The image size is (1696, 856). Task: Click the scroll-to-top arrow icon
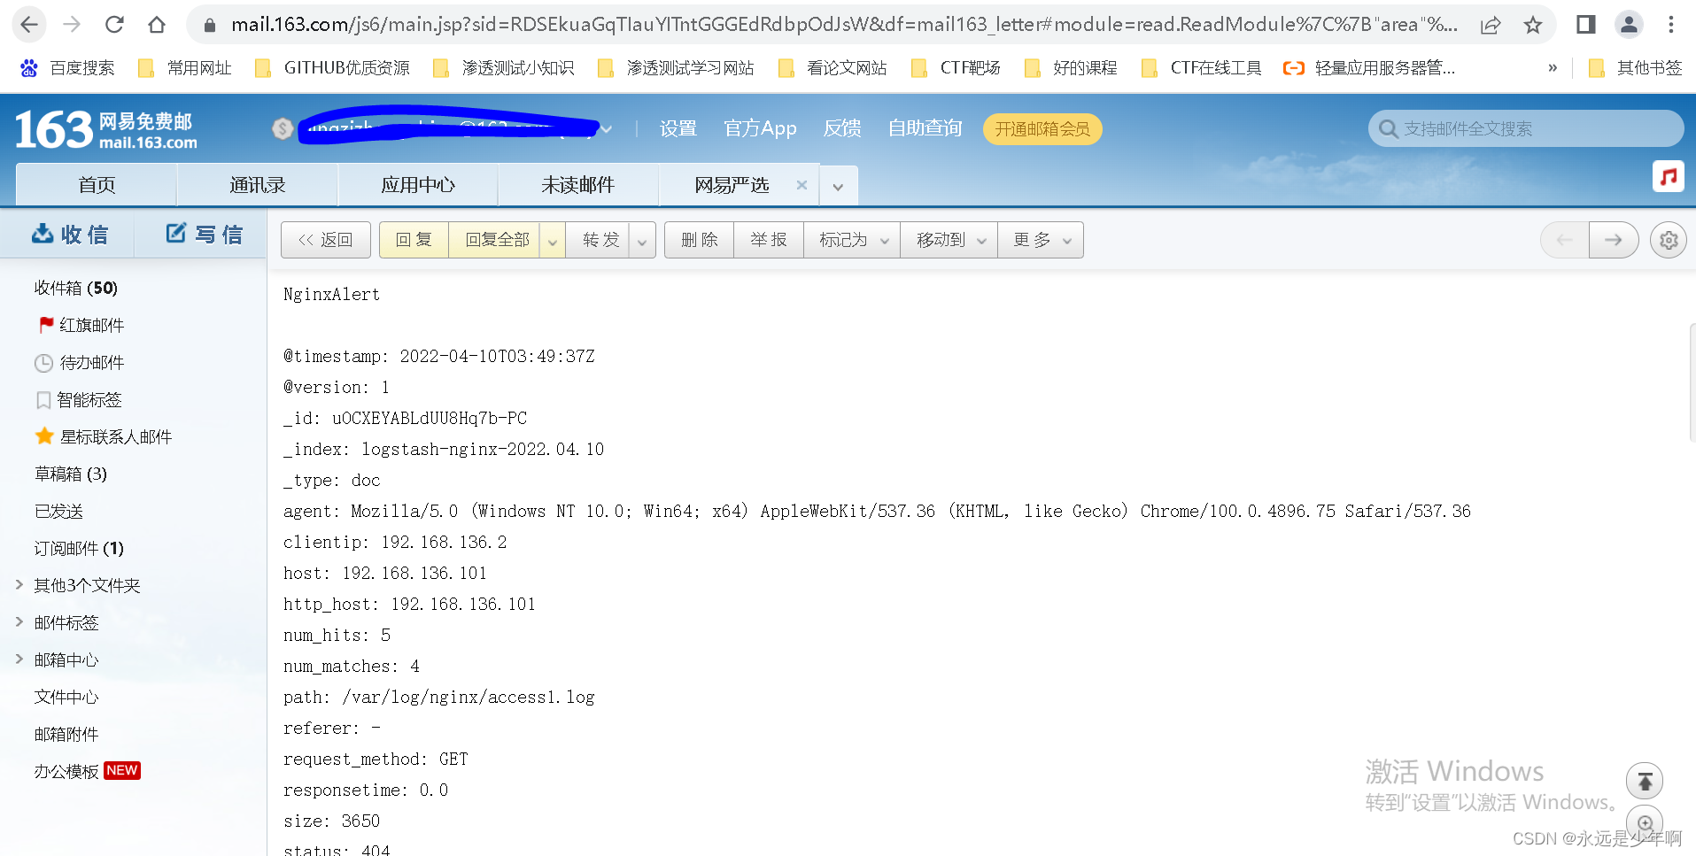1644,781
